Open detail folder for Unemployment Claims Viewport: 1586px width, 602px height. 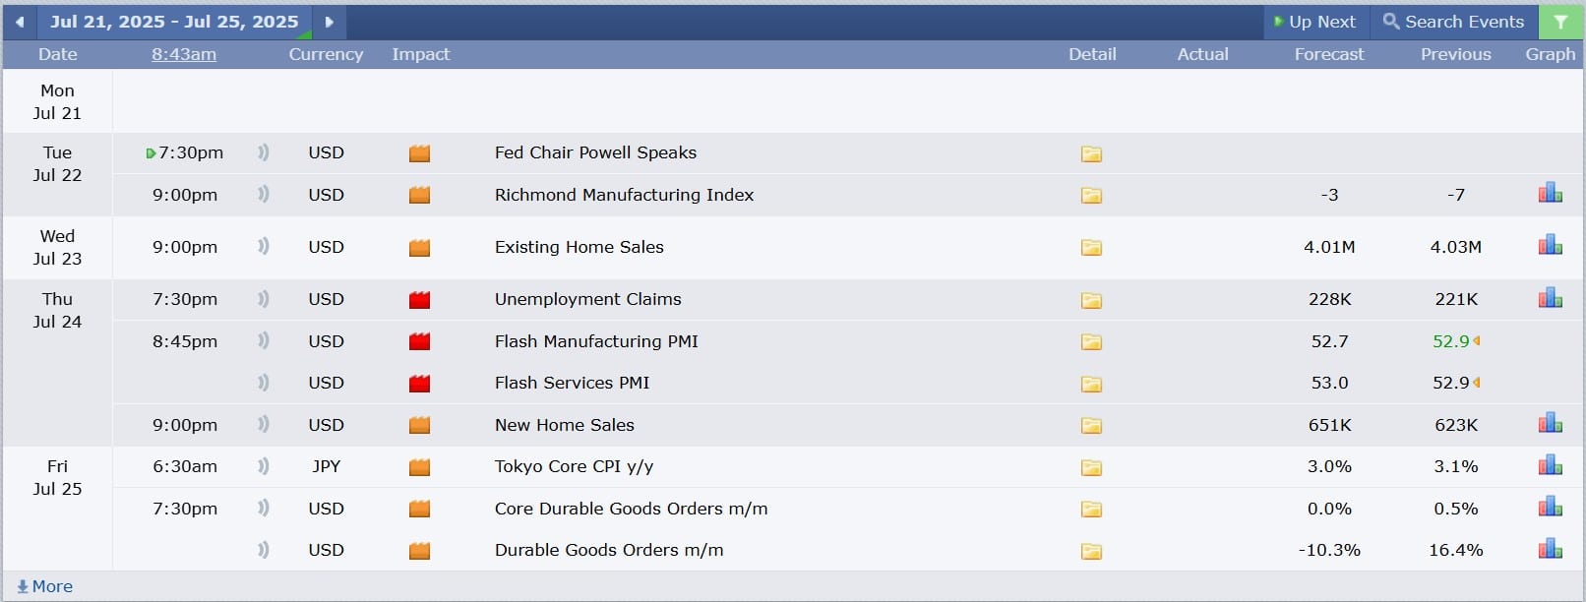pos(1091,300)
